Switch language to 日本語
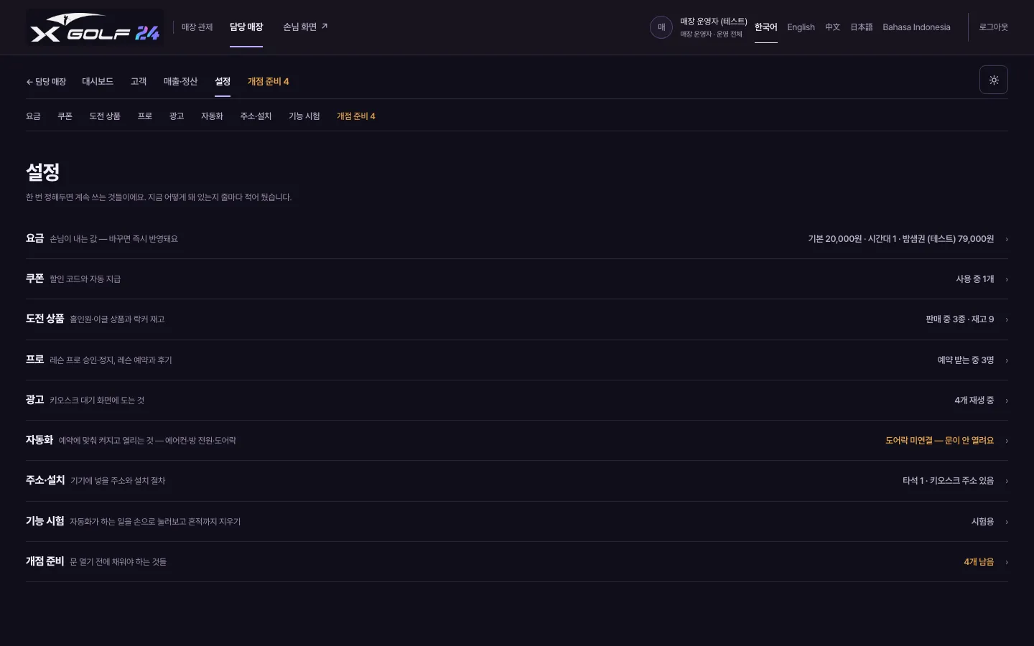The width and height of the screenshot is (1034, 646). [861, 27]
